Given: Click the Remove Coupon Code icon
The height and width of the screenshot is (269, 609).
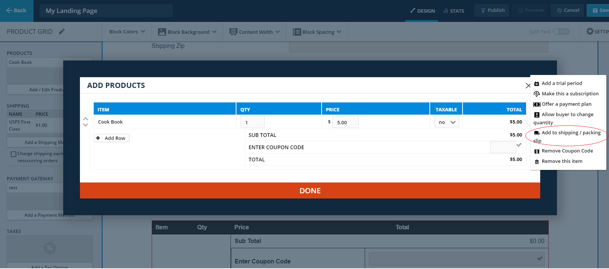Looking at the screenshot, I should [x=536, y=151].
